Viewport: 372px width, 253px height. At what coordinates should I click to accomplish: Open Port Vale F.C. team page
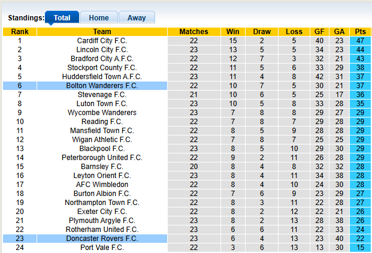(102, 248)
